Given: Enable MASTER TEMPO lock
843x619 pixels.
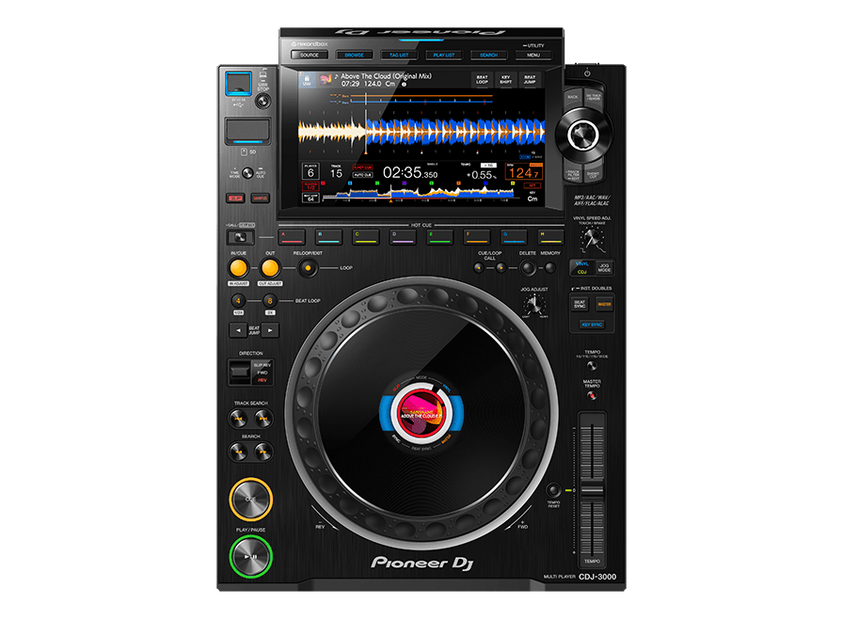Looking at the screenshot, I should coord(592,395).
